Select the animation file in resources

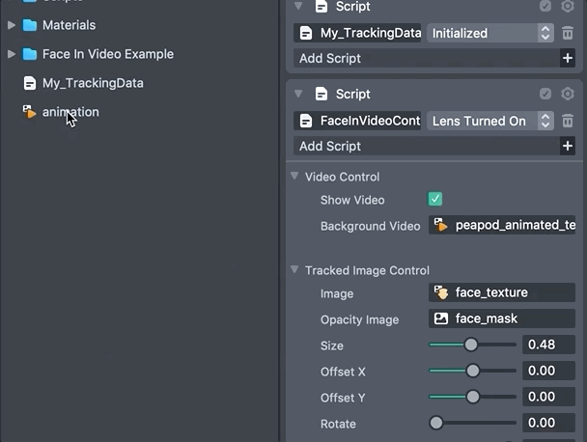coord(70,112)
